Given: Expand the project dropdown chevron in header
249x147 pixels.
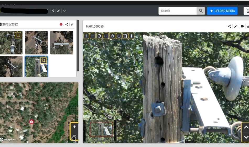Looking at the screenshot, I should [x=64, y=11].
